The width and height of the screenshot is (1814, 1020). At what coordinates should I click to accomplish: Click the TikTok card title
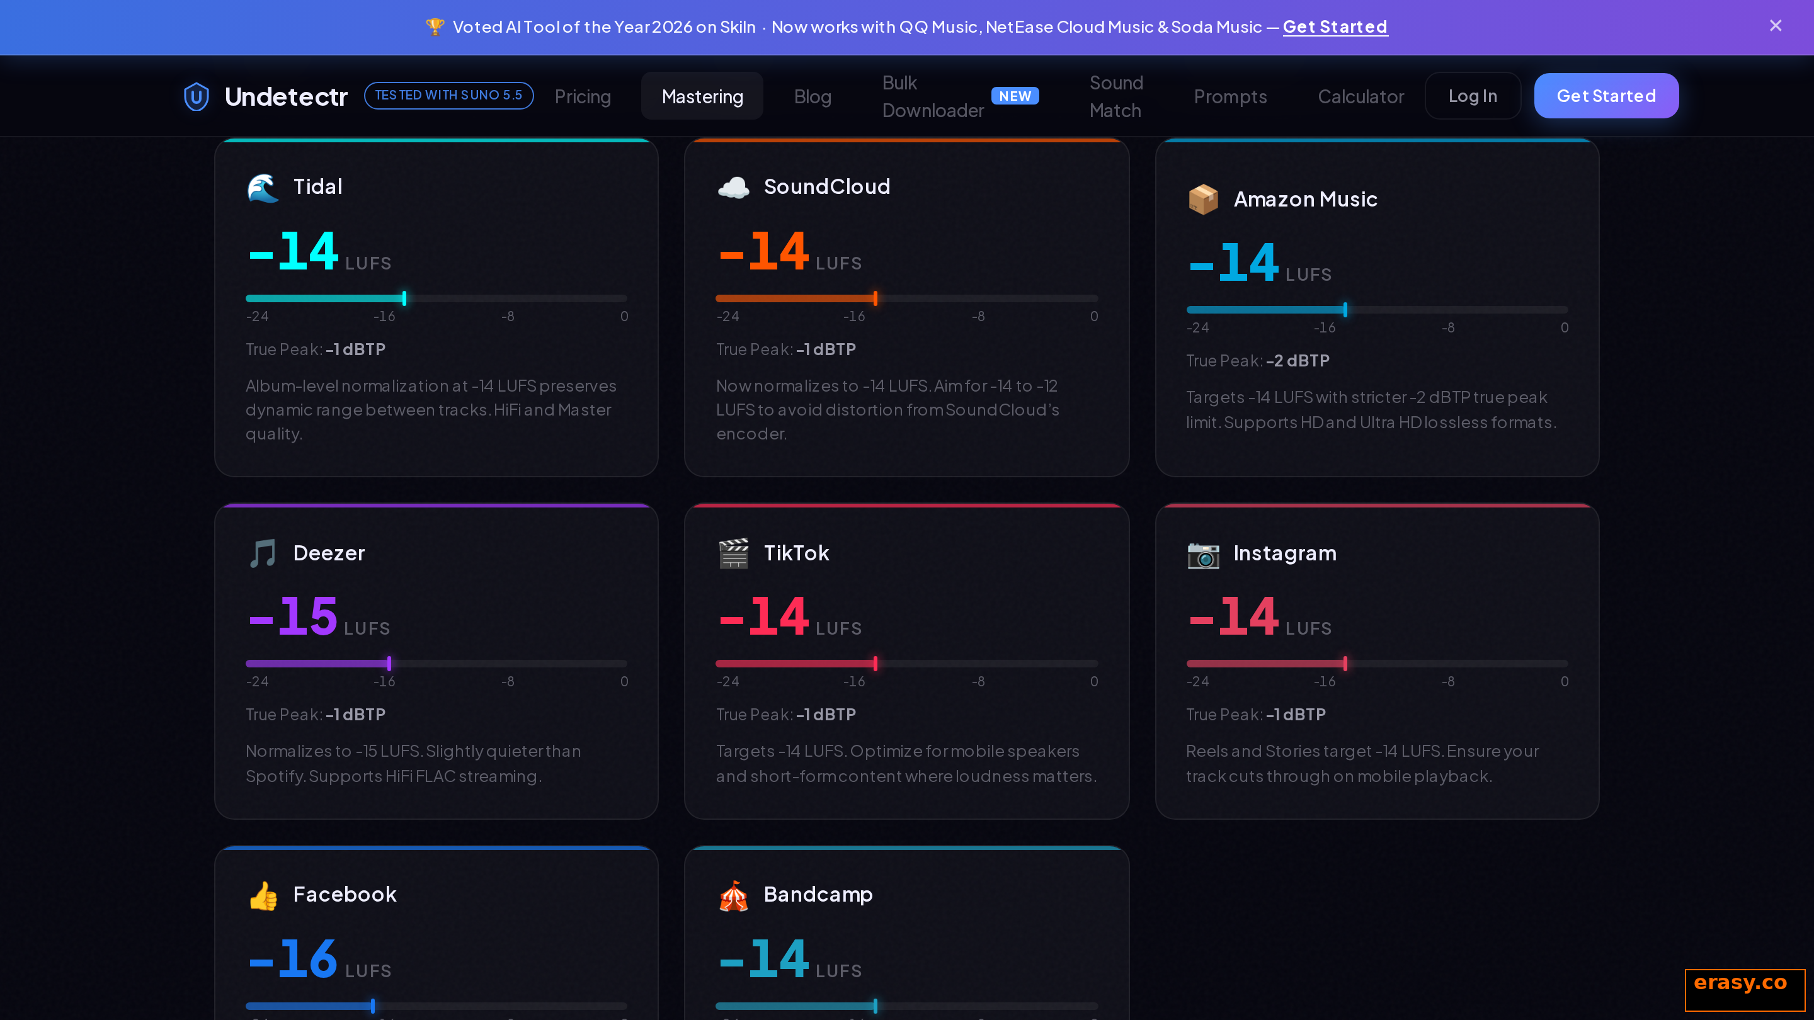coord(796,553)
